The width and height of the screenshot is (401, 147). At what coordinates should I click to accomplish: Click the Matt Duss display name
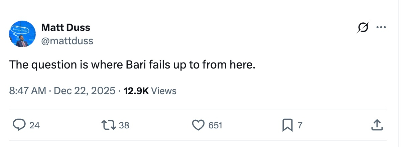65,27
